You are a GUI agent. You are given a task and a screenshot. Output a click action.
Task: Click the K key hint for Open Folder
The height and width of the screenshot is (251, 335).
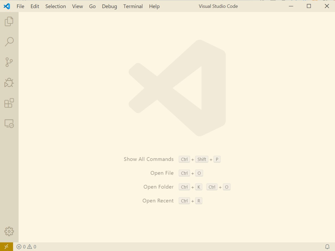(199, 187)
